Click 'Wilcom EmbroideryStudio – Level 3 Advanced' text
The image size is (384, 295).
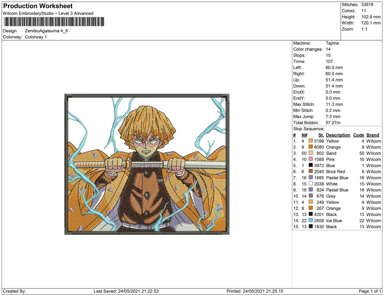click(48, 13)
